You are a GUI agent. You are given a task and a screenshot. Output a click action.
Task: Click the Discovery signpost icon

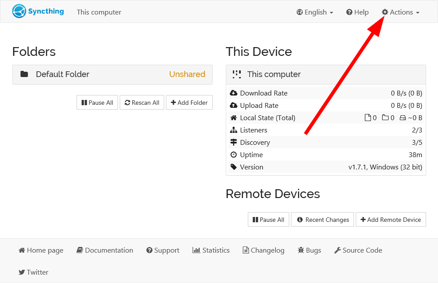[233, 142]
